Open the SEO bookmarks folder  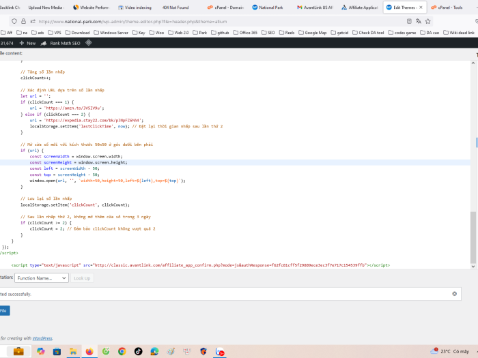[x=268, y=33]
